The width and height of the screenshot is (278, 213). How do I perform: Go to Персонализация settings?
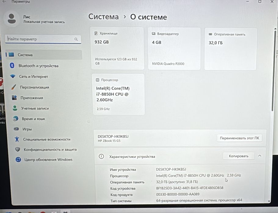[x=34, y=87]
